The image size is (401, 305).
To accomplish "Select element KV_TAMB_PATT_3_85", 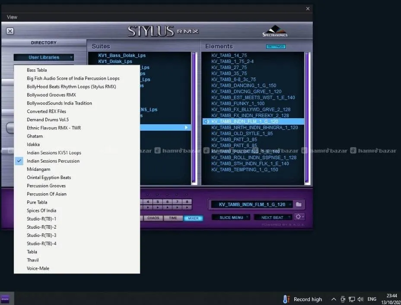I will 234,140.
